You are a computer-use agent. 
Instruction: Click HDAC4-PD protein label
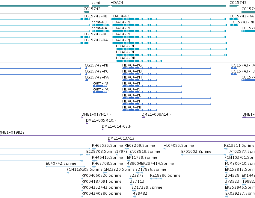coord(132,71)
